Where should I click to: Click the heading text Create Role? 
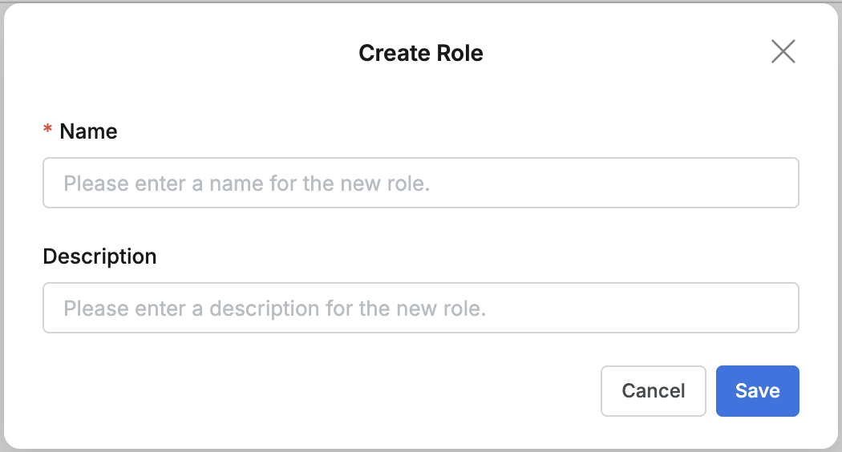tap(420, 54)
